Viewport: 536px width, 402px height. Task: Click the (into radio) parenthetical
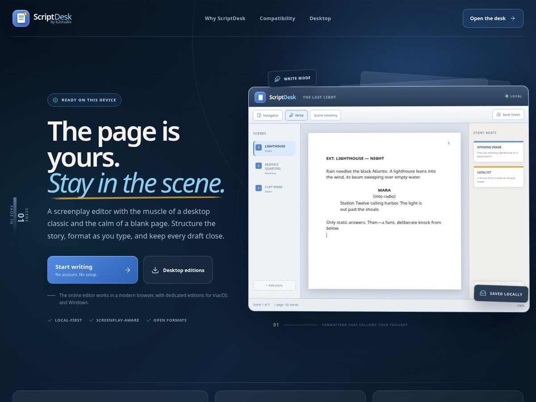384,196
